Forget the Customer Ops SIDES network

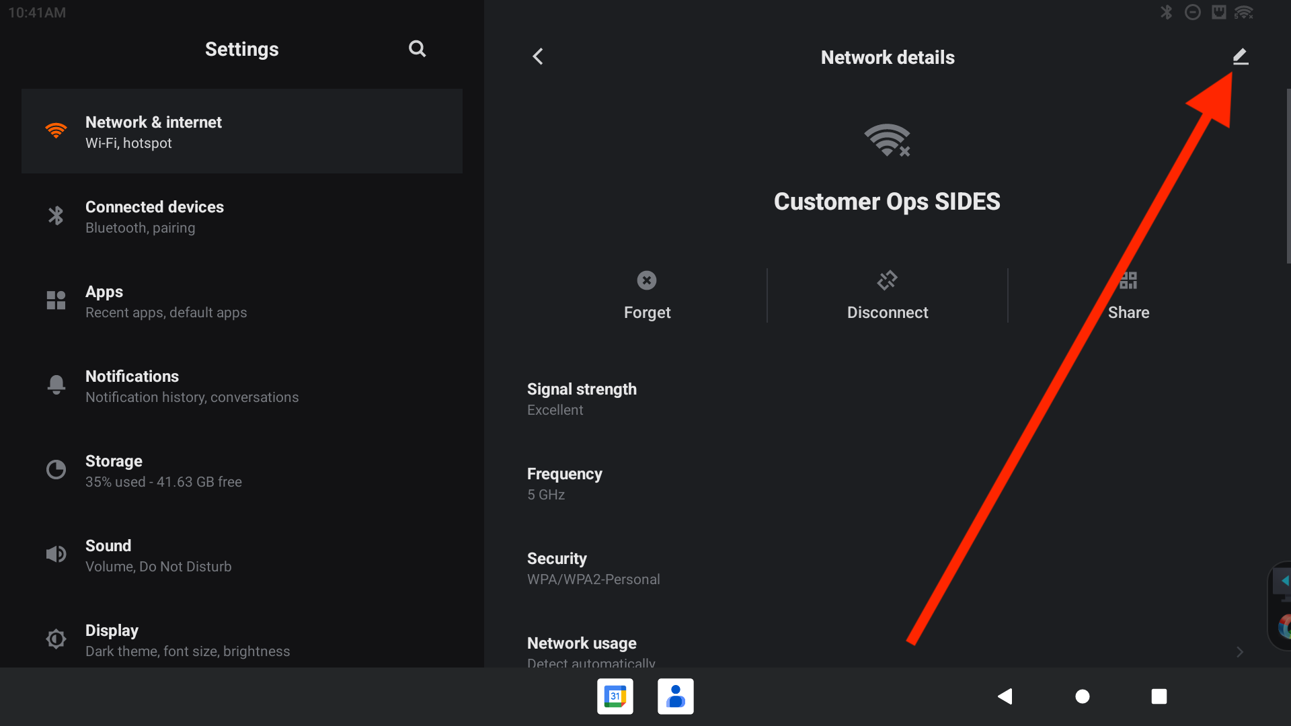tap(647, 295)
